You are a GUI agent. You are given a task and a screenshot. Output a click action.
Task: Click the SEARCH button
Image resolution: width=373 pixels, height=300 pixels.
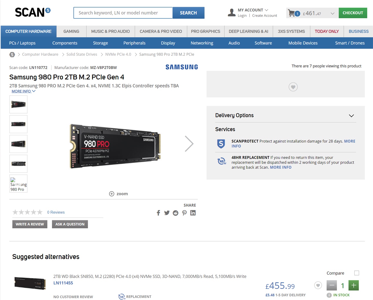pos(188,13)
